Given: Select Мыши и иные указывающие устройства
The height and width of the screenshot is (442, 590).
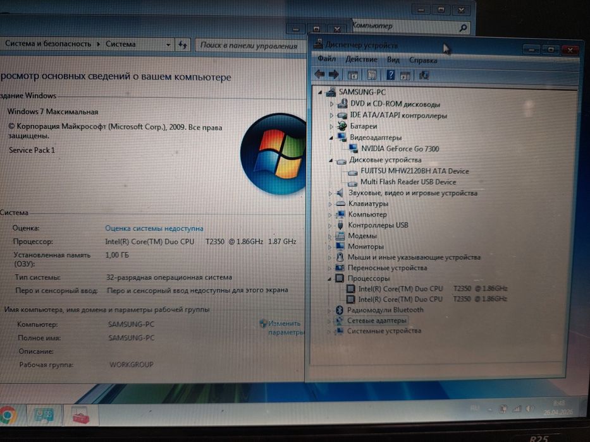Looking at the screenshot, I should [414, 257].
